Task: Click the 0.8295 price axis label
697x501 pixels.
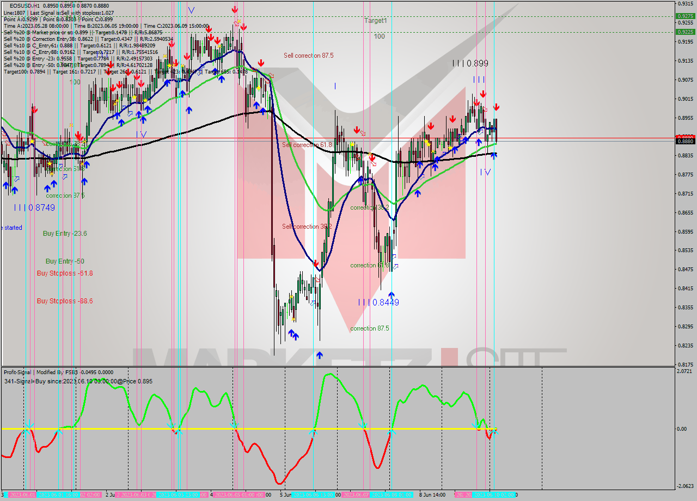Action: coord(685,327)
